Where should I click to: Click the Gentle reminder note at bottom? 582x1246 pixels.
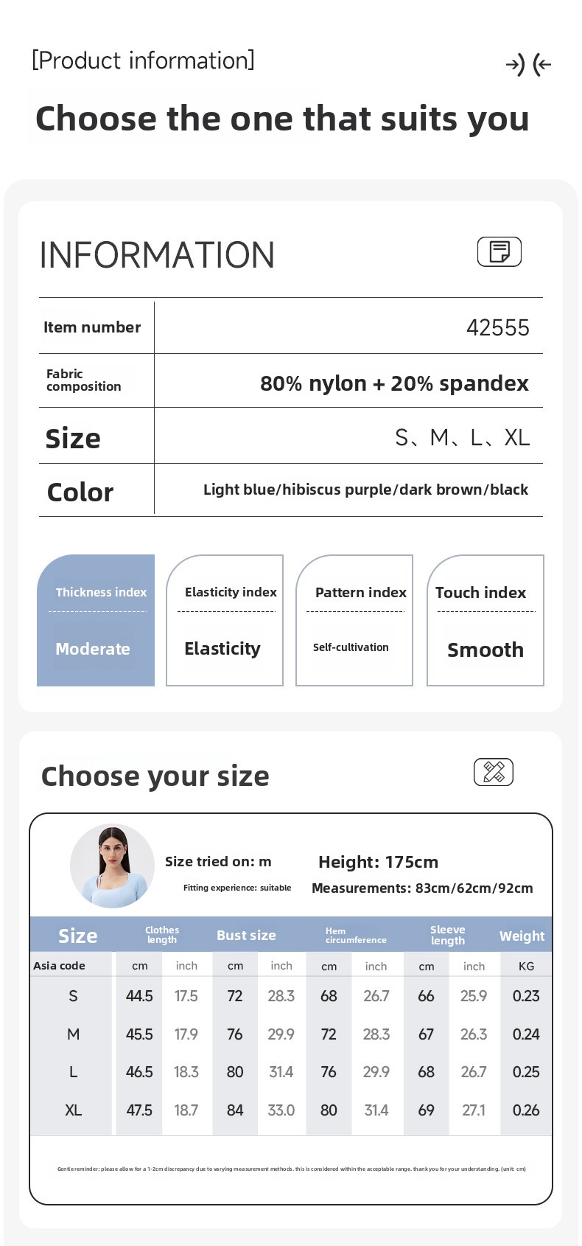click(291, 1169)
